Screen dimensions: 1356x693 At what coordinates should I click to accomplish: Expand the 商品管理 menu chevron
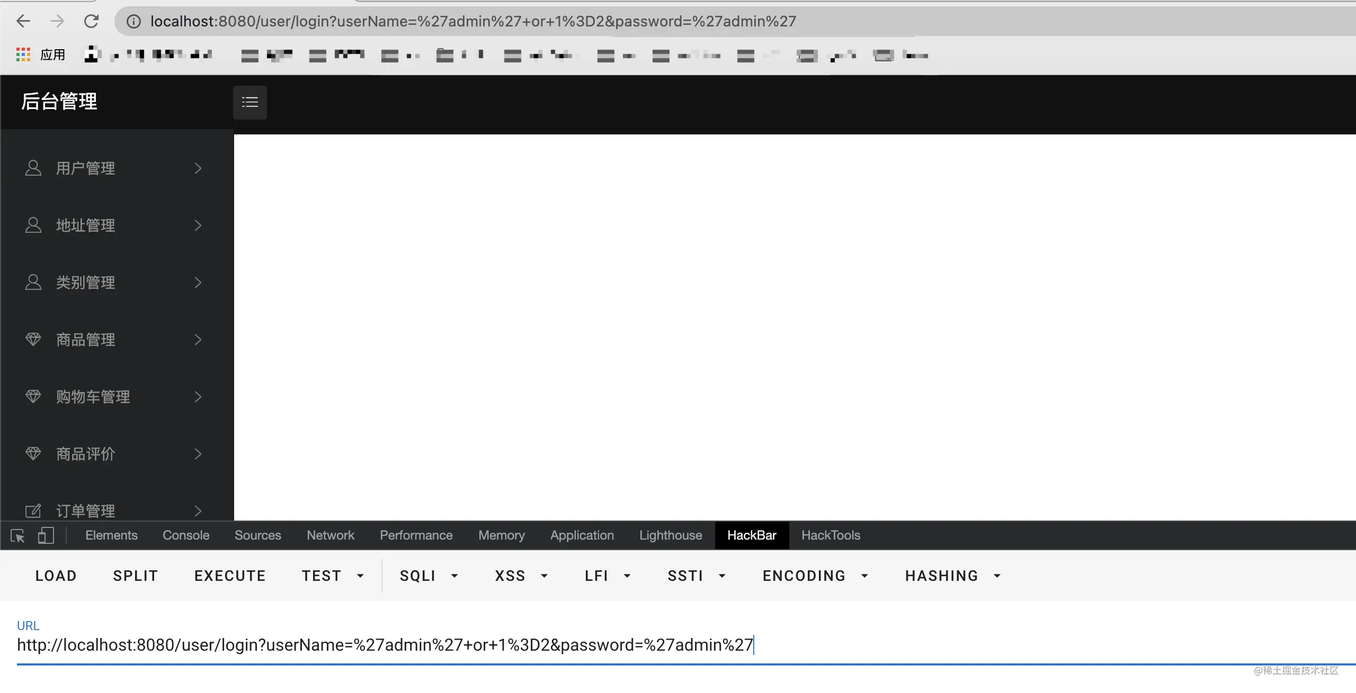[198, 340]
